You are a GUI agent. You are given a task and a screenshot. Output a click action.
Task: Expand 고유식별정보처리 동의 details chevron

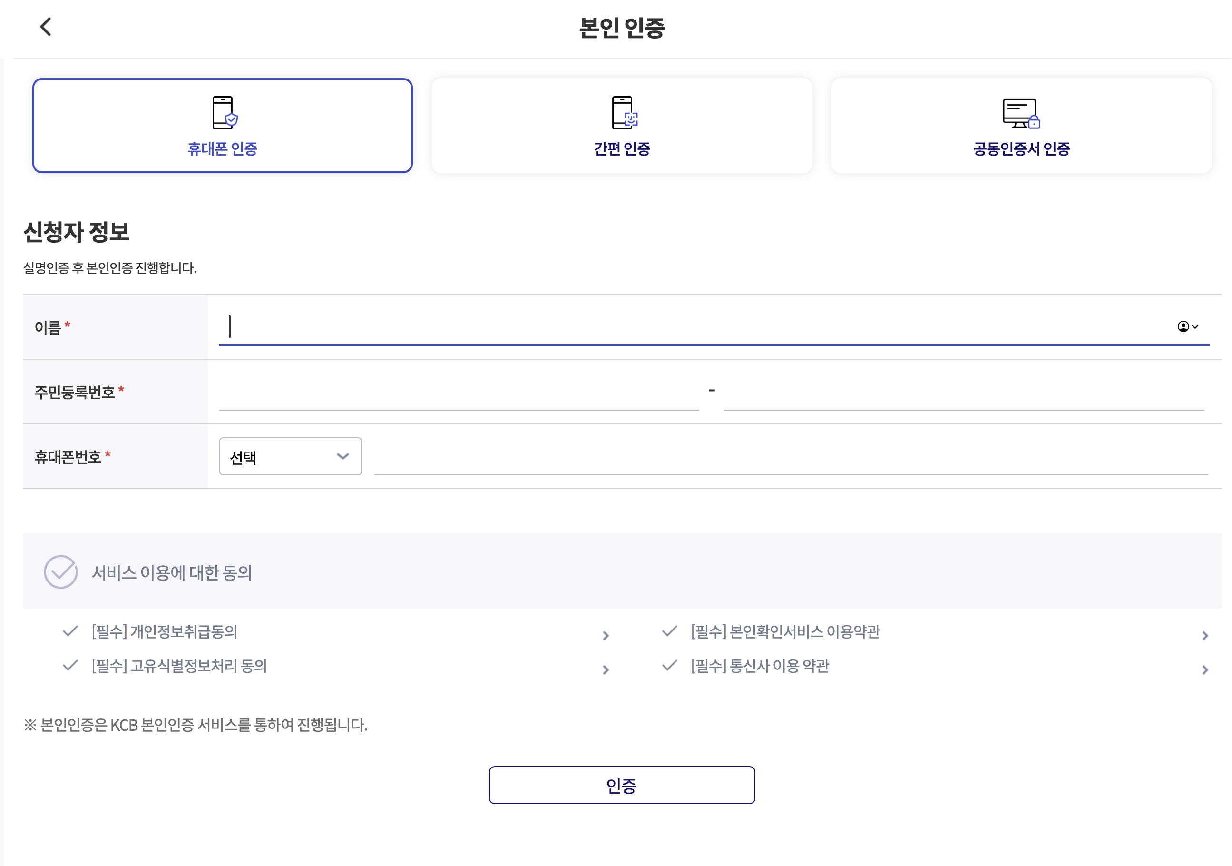click(x=606, y=670)
